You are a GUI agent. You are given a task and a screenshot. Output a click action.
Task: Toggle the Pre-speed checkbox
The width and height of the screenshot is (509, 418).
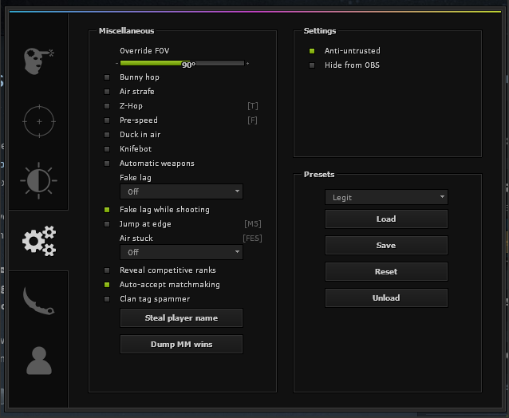107,120
